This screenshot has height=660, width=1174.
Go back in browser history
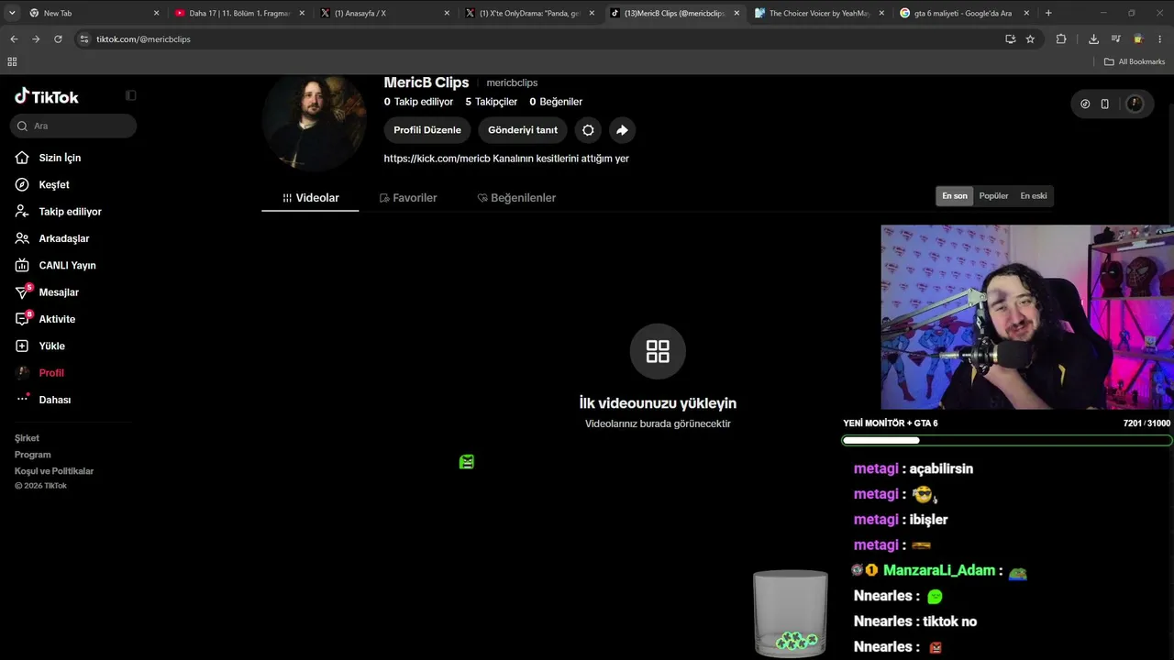[14, 39]
